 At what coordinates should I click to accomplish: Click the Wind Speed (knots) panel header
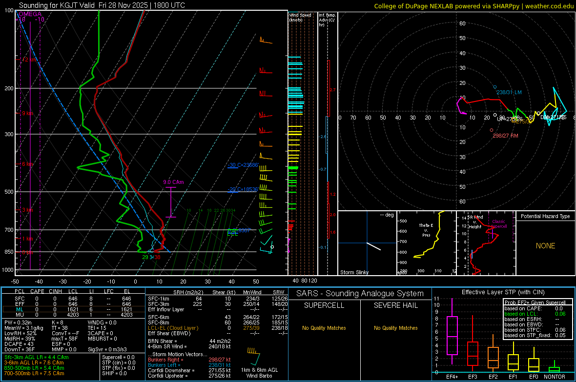(x=300, y=17)
